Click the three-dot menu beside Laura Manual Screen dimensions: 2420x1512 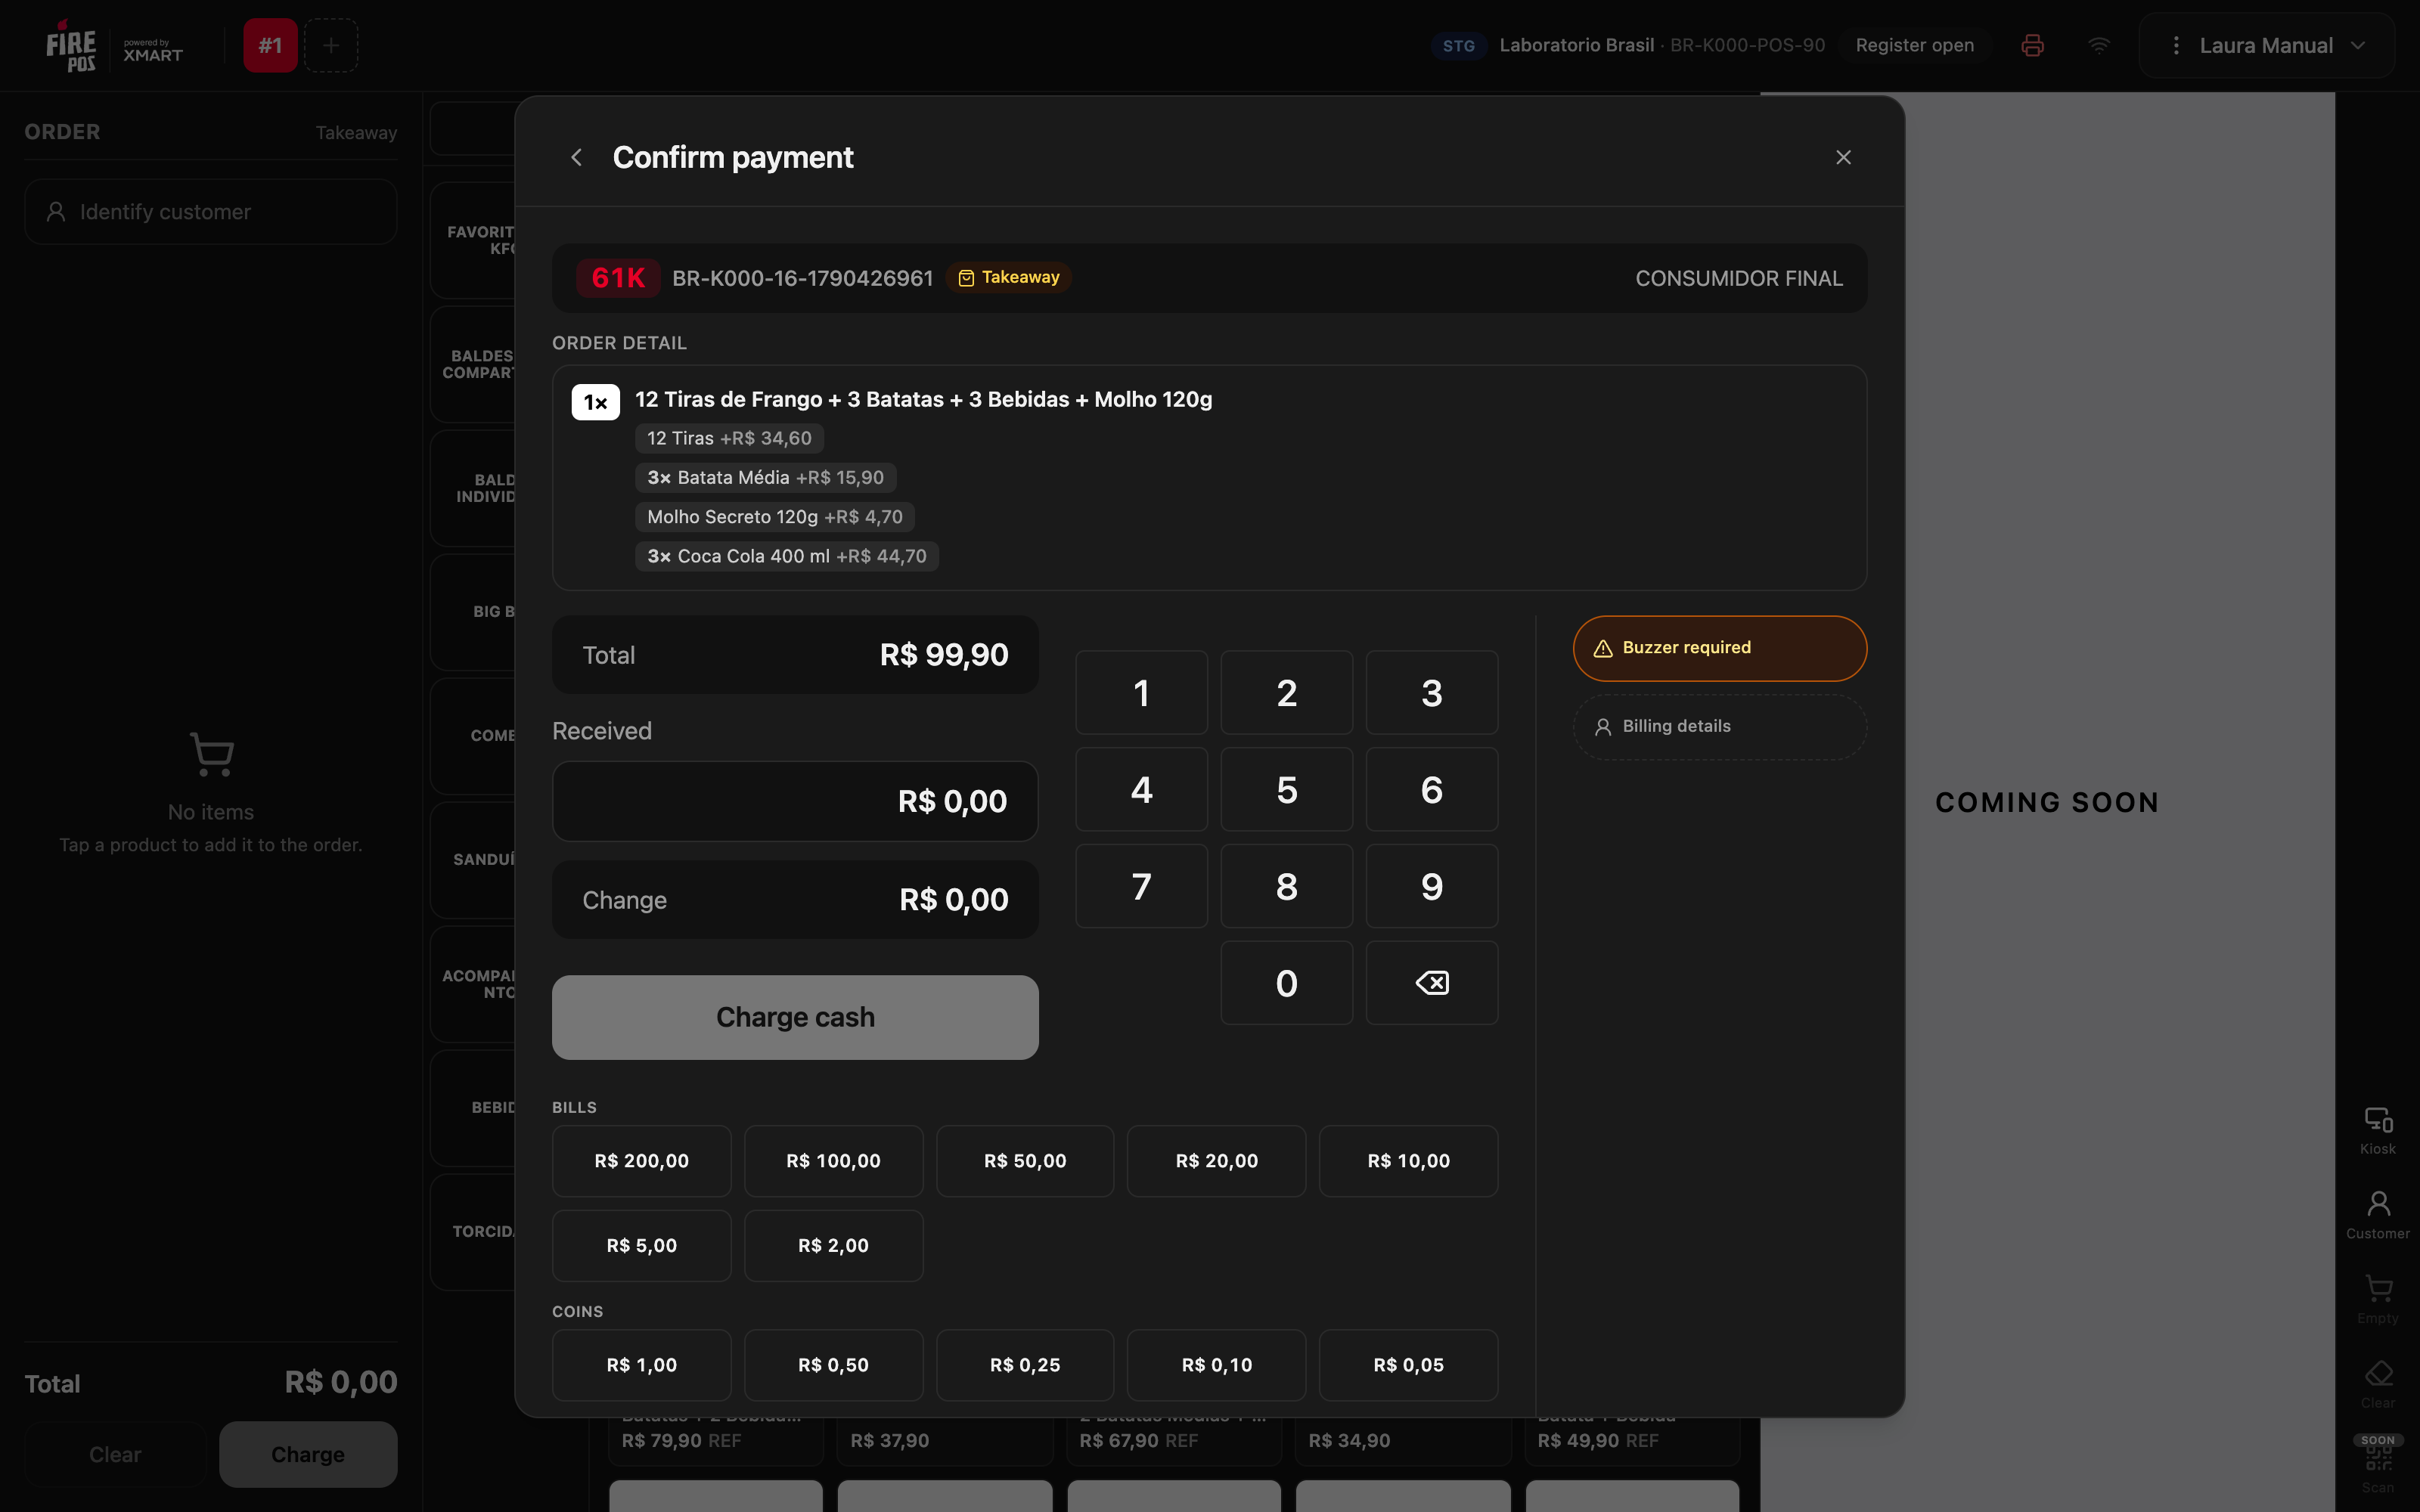coord(2176,45)
